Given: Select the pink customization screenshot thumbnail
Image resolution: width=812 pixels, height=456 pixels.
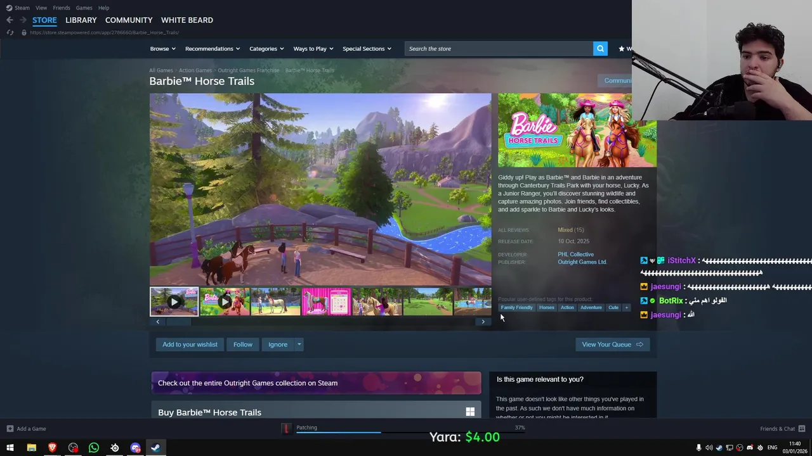Looking at the screenshot, I should (326, 302).
